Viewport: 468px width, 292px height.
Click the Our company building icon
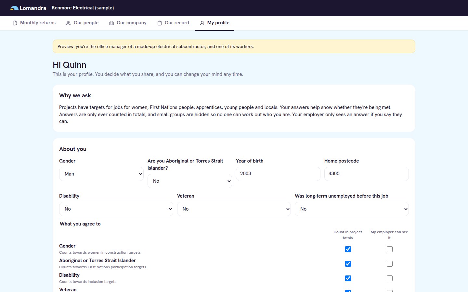111,23
